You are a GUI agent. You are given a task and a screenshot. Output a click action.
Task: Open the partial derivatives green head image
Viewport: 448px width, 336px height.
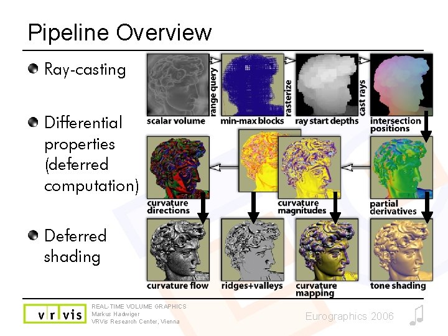pos(401,167)
